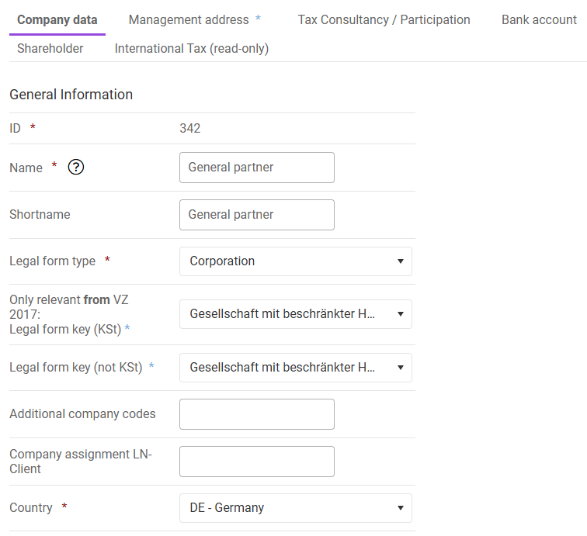Click the arrow on Legal form key (KSt)
The width and height of the screenshot is (587, 536).
[401, 314]
